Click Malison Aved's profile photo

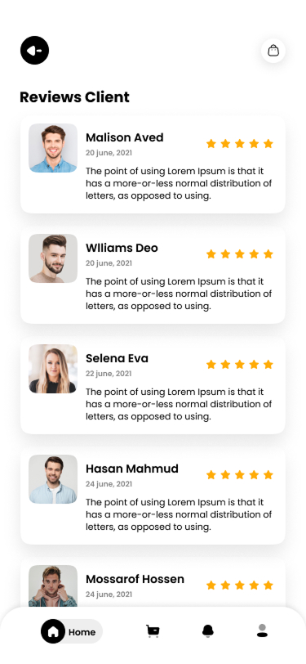pyautogui.click(x=53, y=148)
